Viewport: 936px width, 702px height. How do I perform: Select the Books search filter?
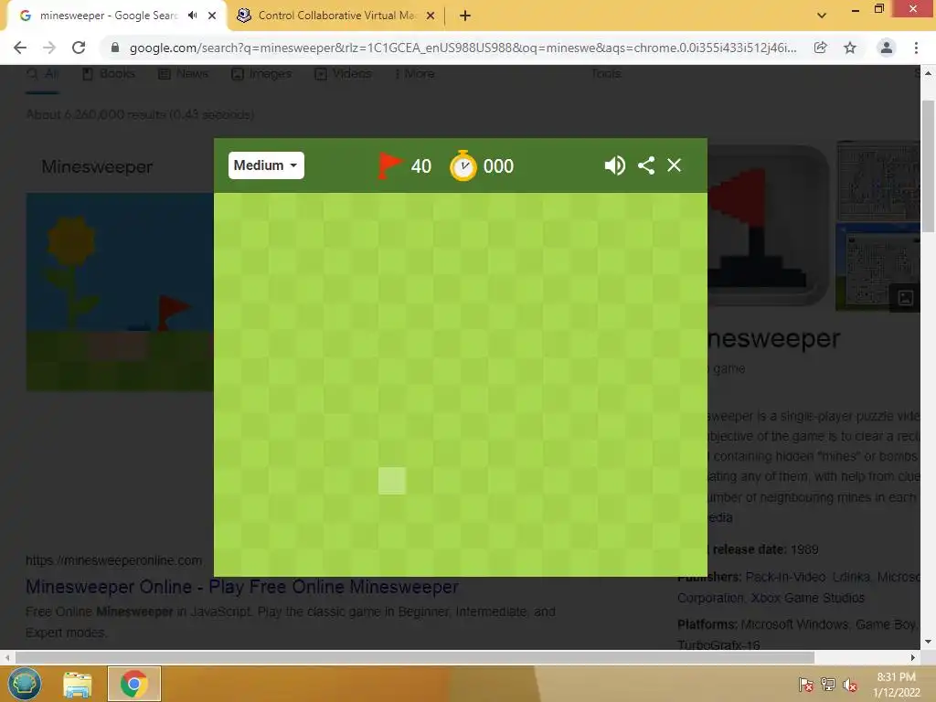point(108,74)
